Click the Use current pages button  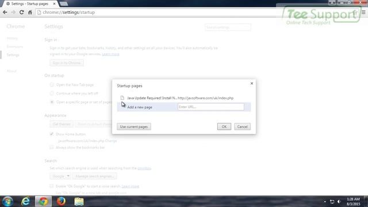(x=134, y=126)
